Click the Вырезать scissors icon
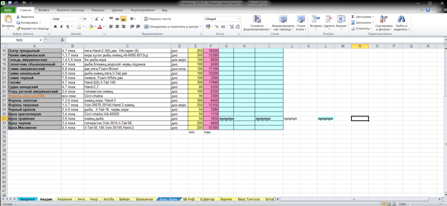Image resolution: width=447 pixels, height=206 pixels. click(x=18, y=17)
